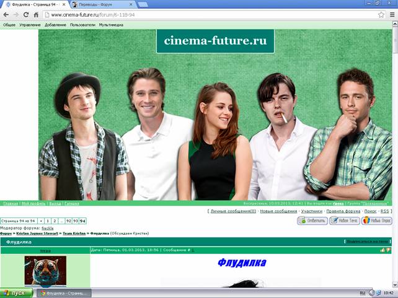
Task: Go to Форум breadcrumb link
Action: click(x=6, y=234)
